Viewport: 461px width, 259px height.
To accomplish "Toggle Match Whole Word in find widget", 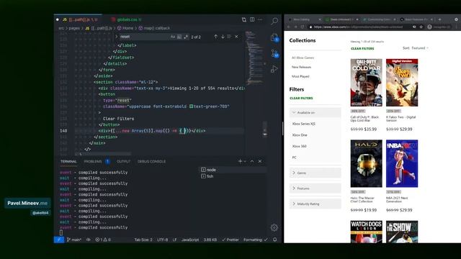I will [x=179, y=37].
